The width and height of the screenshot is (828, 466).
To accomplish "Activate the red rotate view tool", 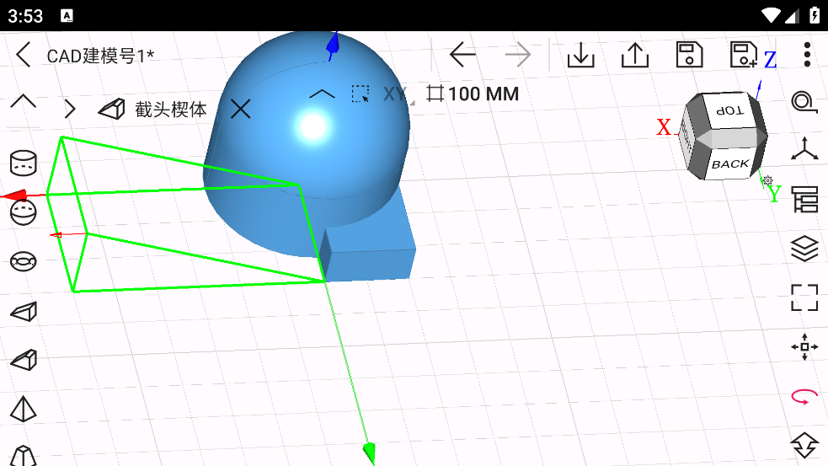I will (804, 396).
